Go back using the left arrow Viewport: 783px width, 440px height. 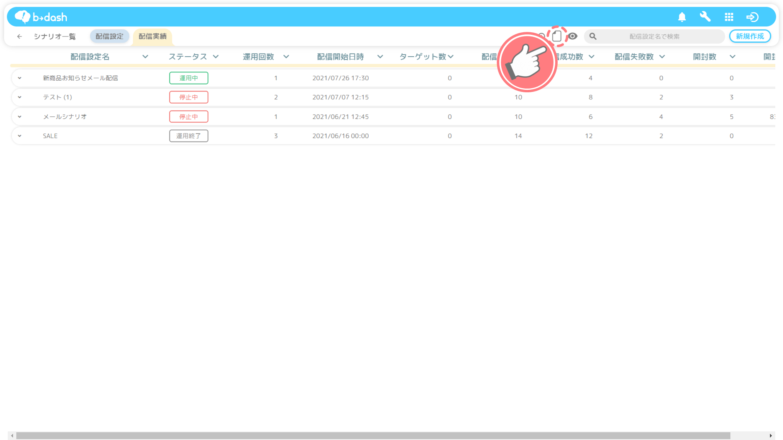(x=19, y=36)
